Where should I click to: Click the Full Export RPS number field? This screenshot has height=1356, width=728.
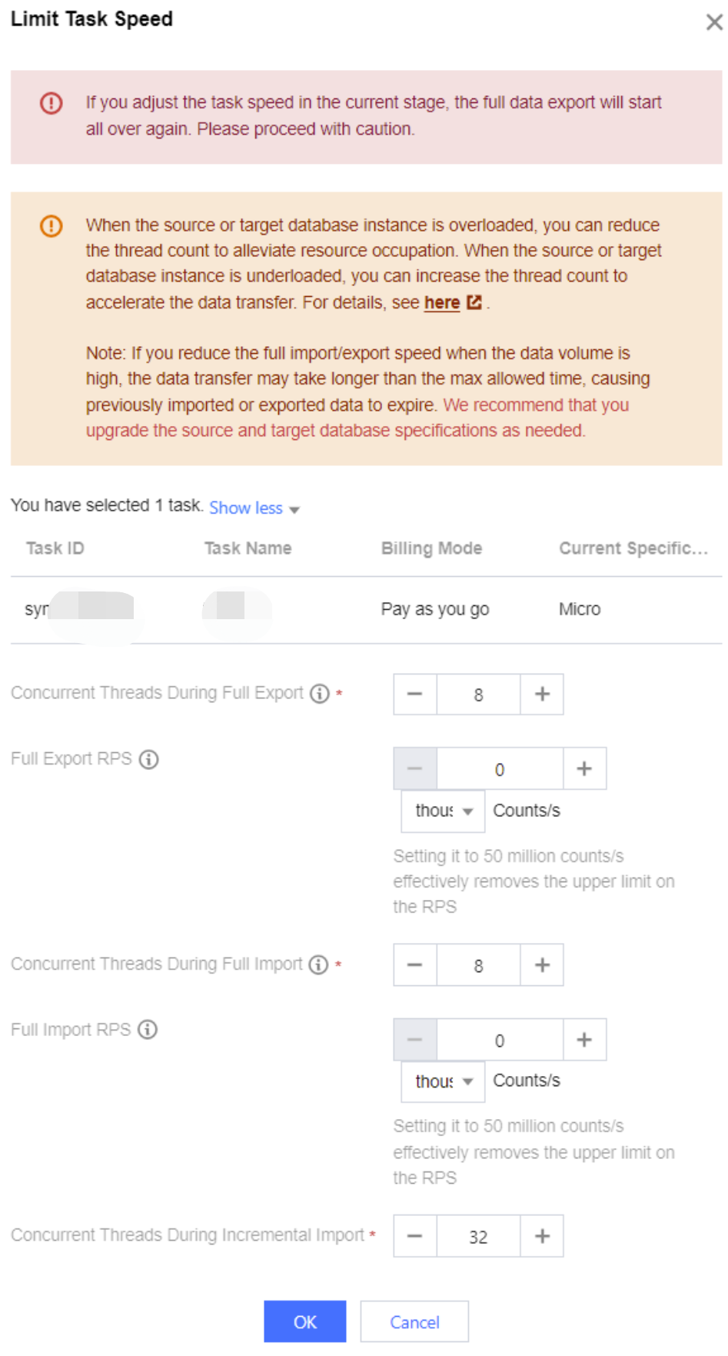click(x=500, y=769)
